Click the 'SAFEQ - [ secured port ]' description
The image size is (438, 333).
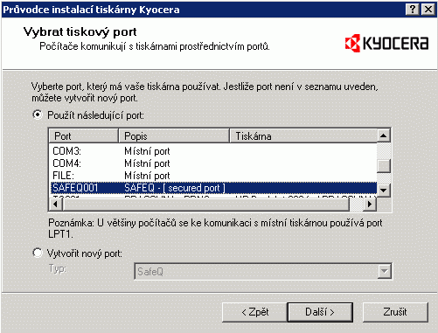(x=175, y=188)
